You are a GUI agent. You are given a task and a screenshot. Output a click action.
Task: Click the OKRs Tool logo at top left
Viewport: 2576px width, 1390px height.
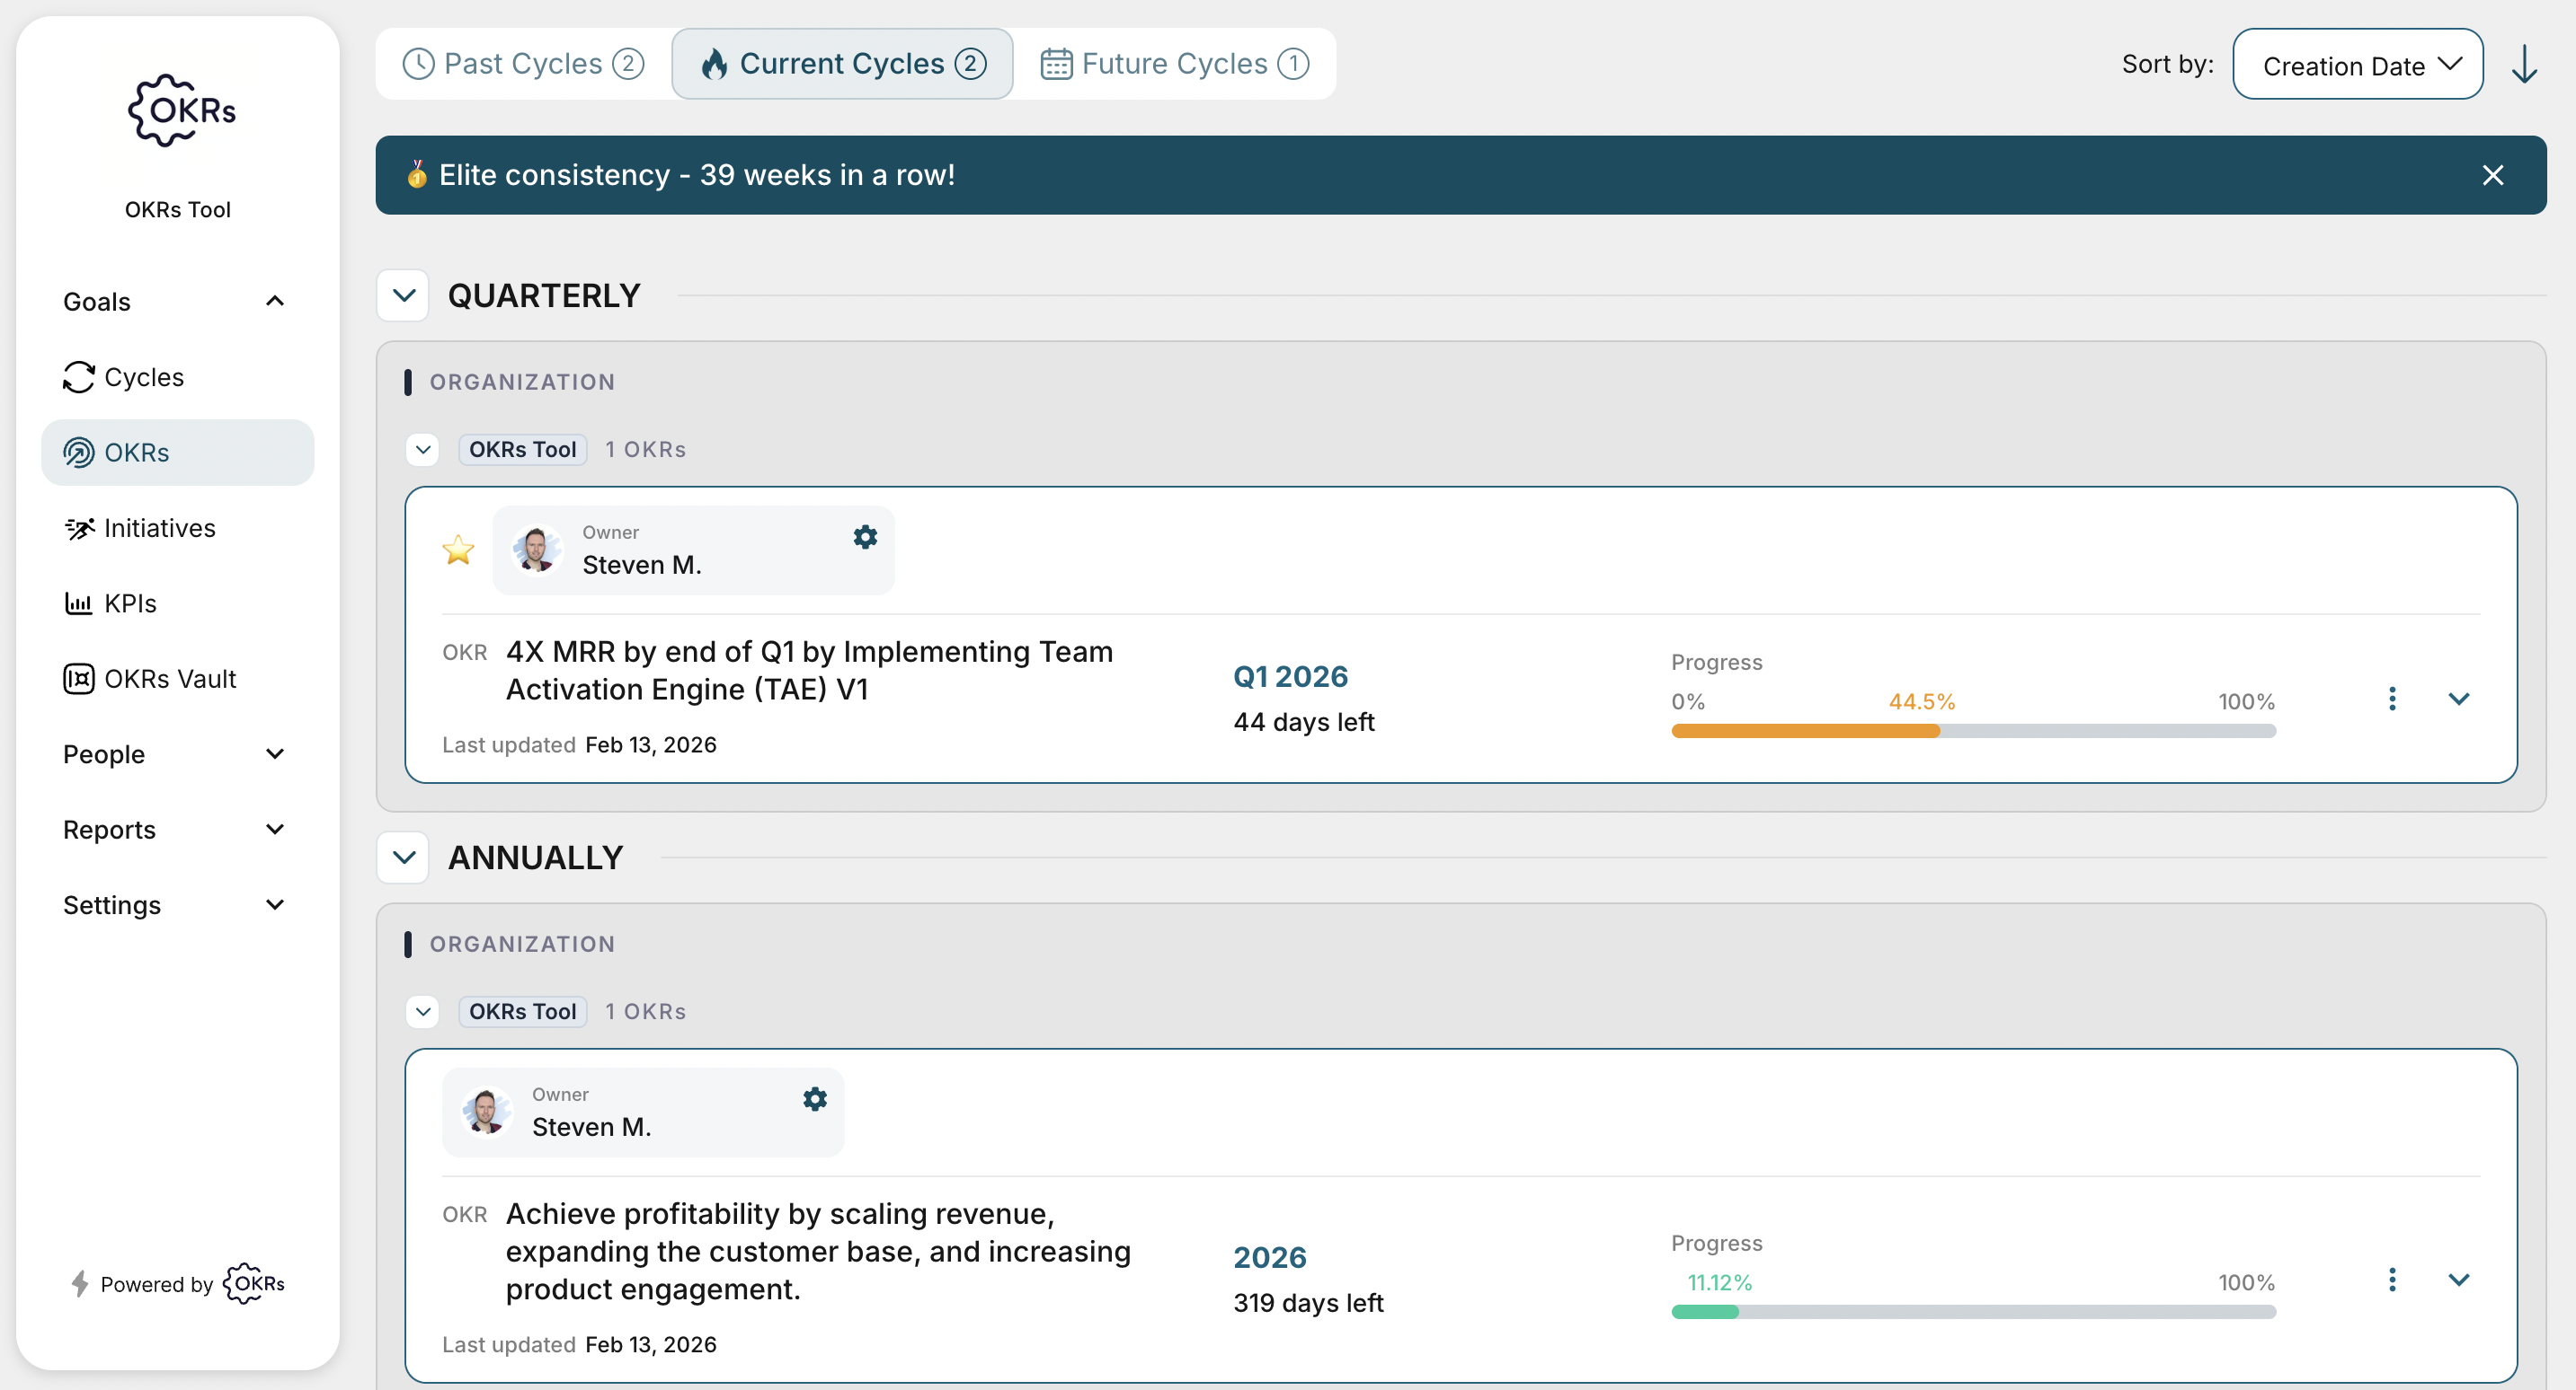[x=178, y=110]
